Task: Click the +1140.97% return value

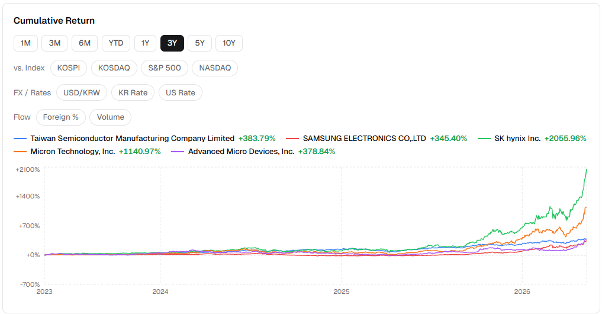Action: pos(140,152)
